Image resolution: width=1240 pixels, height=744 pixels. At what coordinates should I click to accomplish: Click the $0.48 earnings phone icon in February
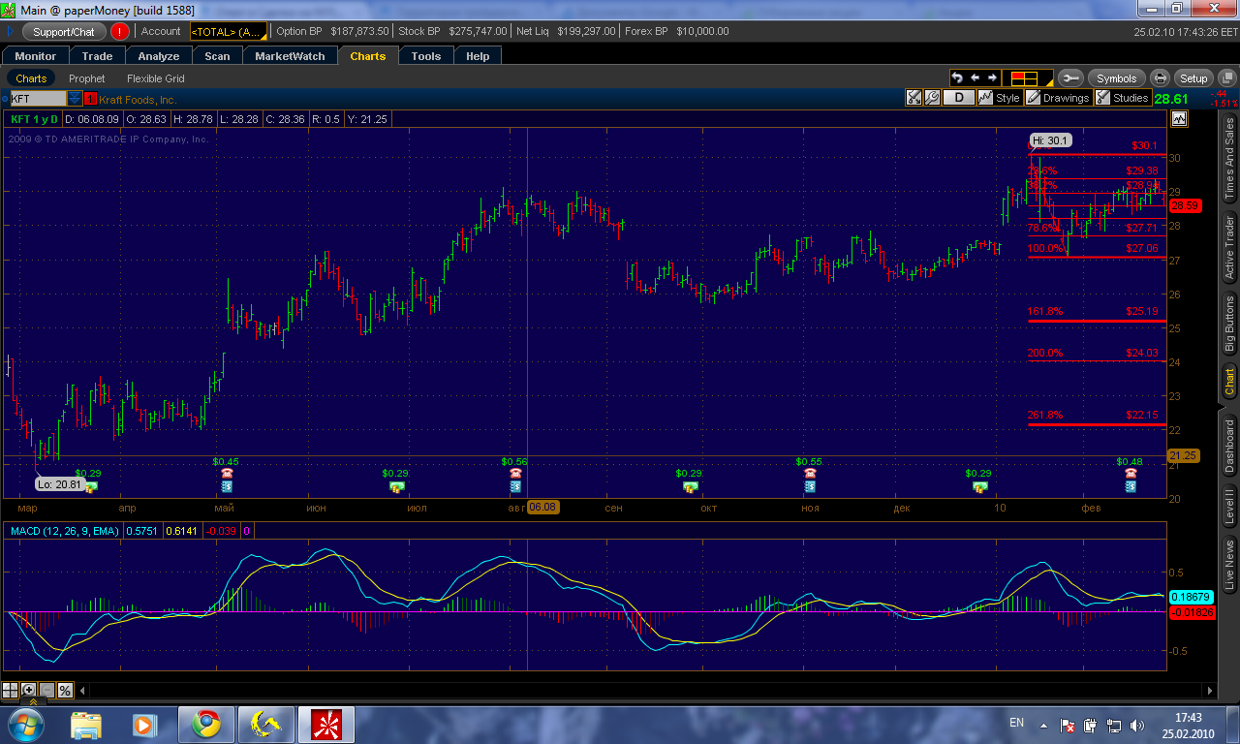click(1131, 473)
